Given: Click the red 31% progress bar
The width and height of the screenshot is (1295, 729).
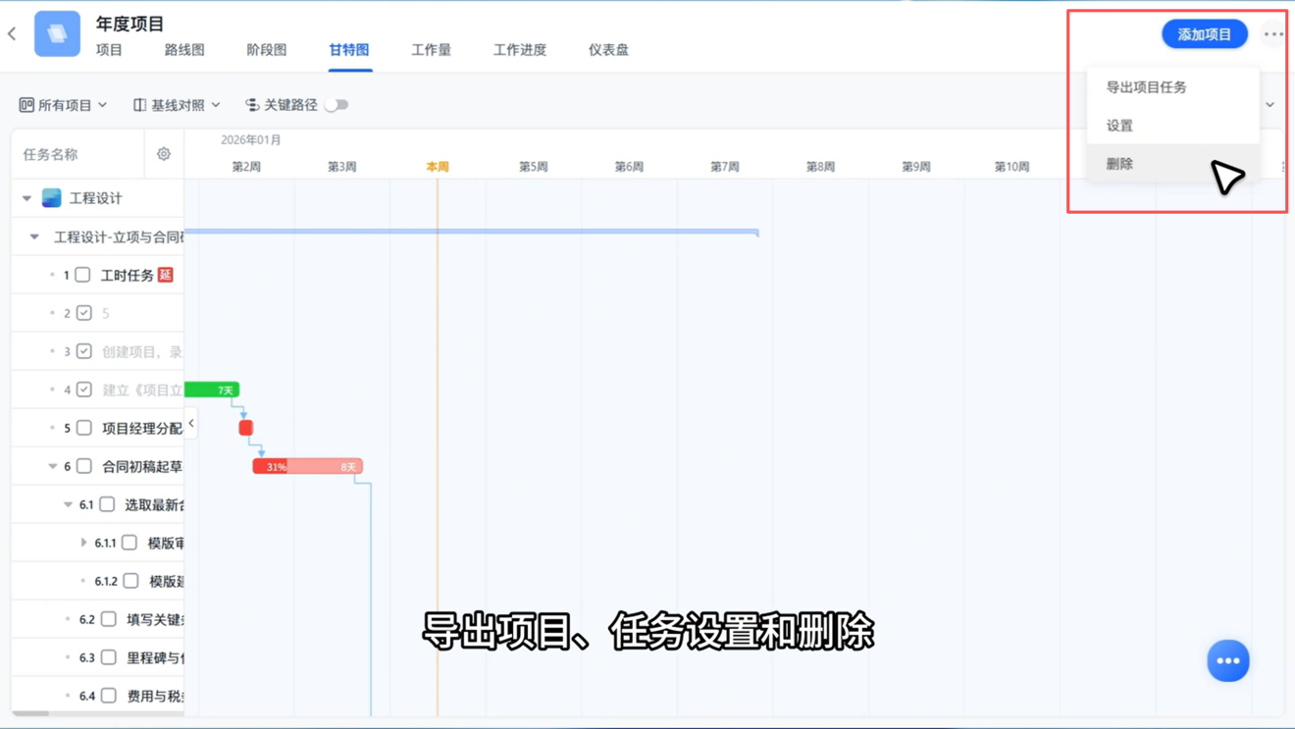Looking at the screenshot, I should coord(307,466).
